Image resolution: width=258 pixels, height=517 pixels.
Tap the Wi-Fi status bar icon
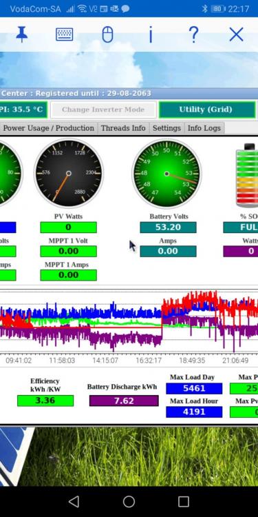pos(83,9)
